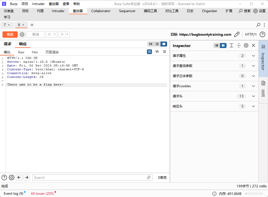Open the back history dropdown arrow
This screenshot has height=197, width=268.
[x=55, y=35]
